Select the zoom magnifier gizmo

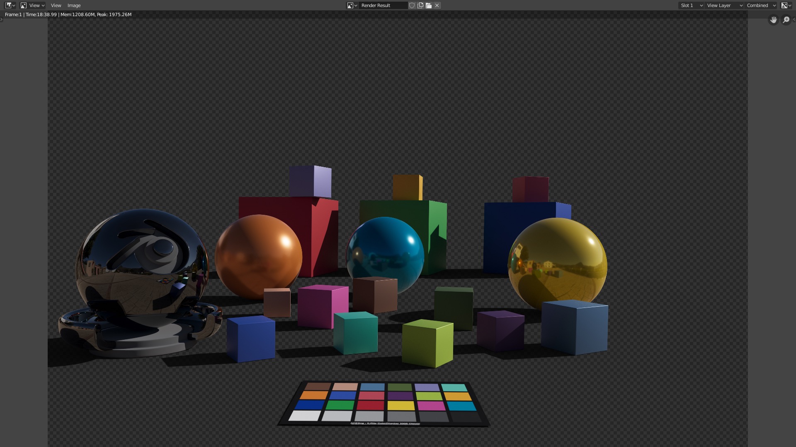[x=786, y=19]
